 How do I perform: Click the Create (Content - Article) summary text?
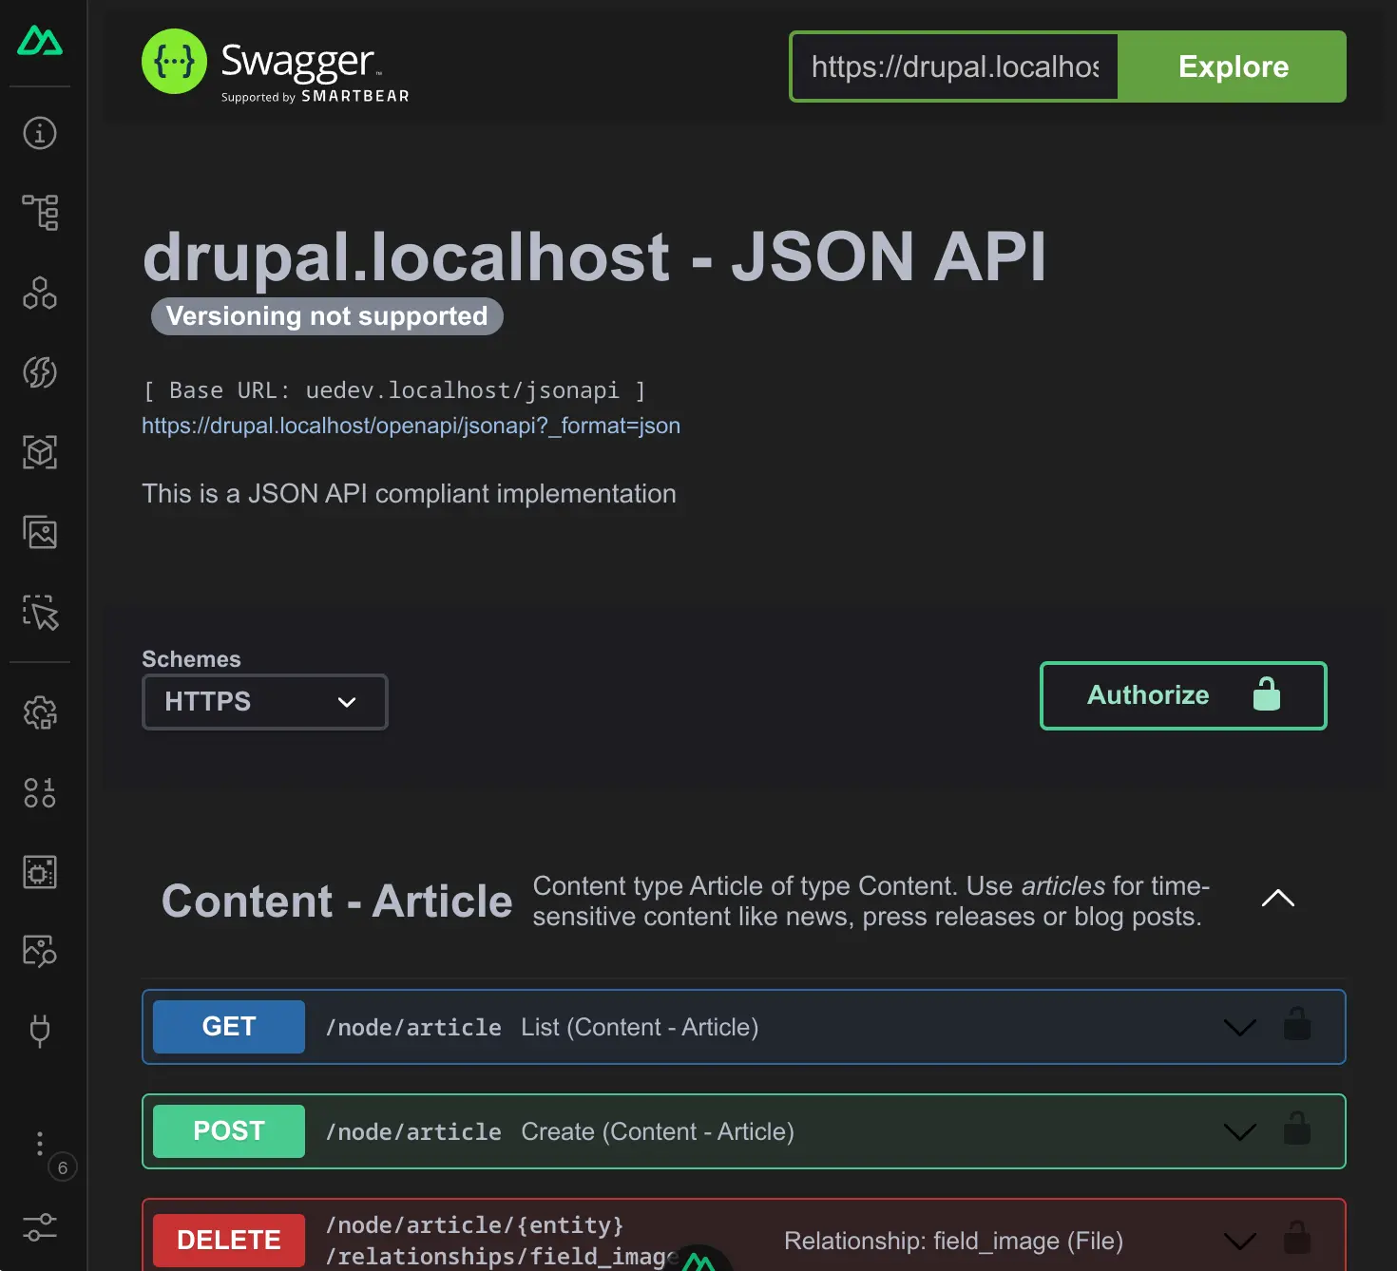point(658,1131)
